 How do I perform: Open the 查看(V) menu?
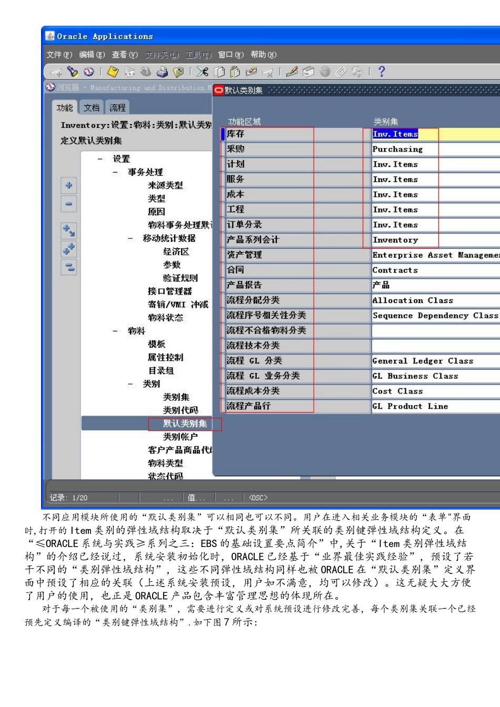pos(125,55)
